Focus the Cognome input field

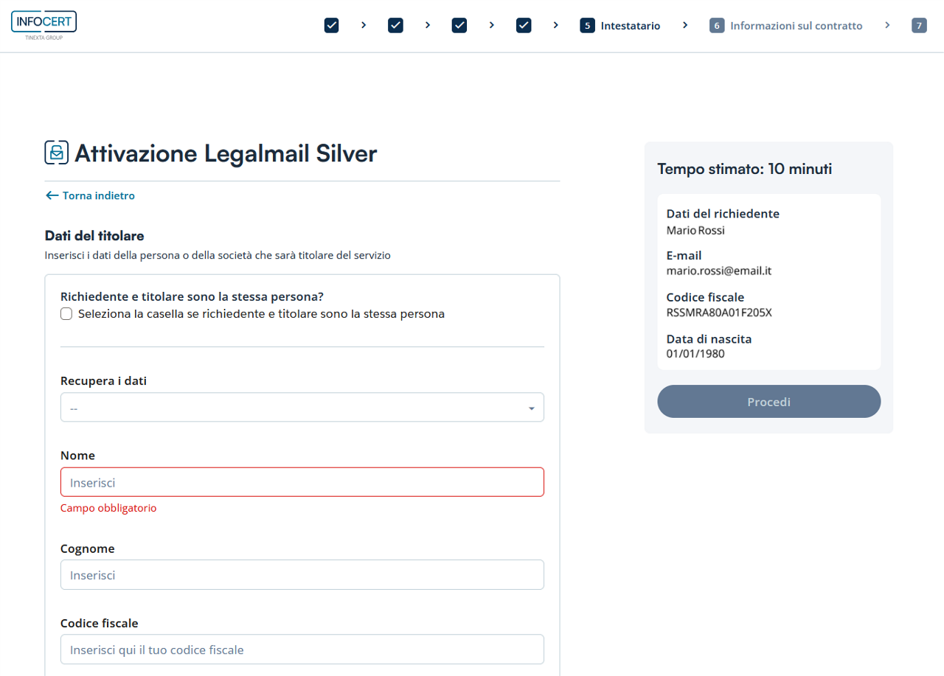(302, 575)
